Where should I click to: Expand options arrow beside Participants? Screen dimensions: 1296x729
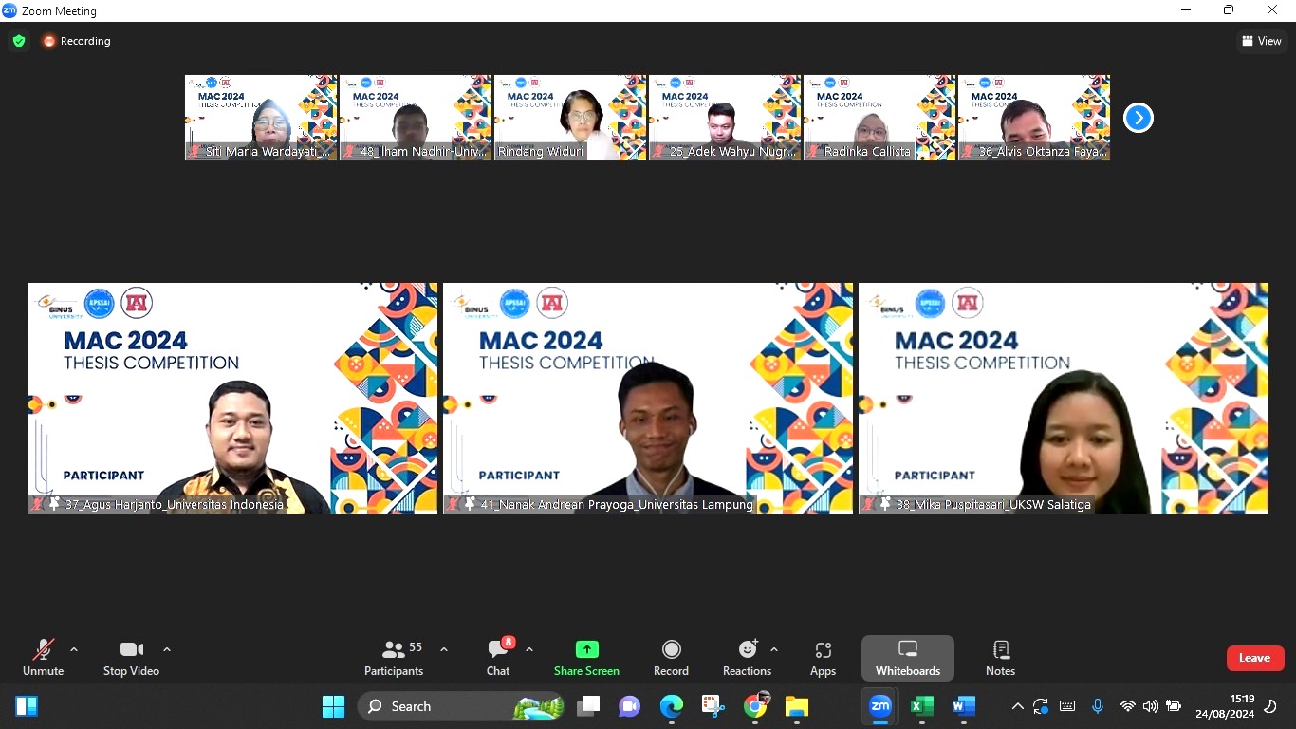point(444,650)
